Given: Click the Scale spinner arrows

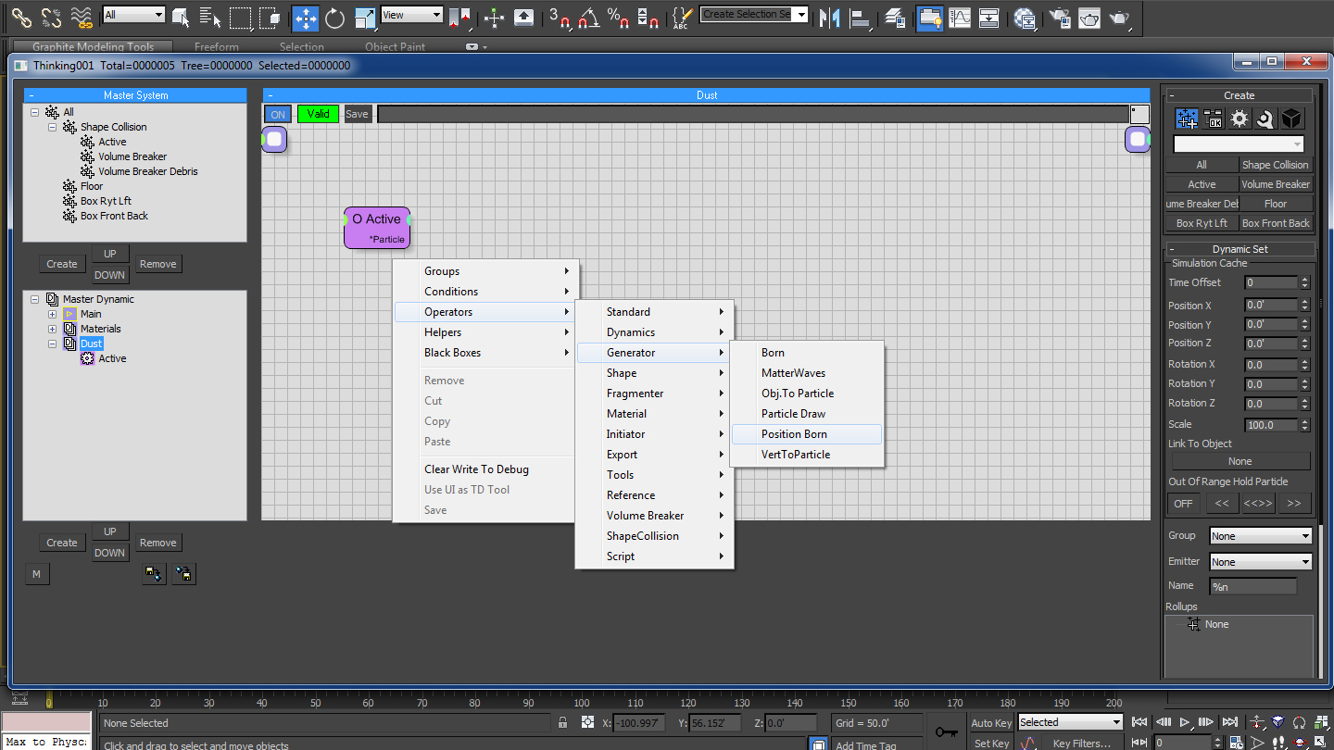Looking at the screenshot, I should (1304, 425).
